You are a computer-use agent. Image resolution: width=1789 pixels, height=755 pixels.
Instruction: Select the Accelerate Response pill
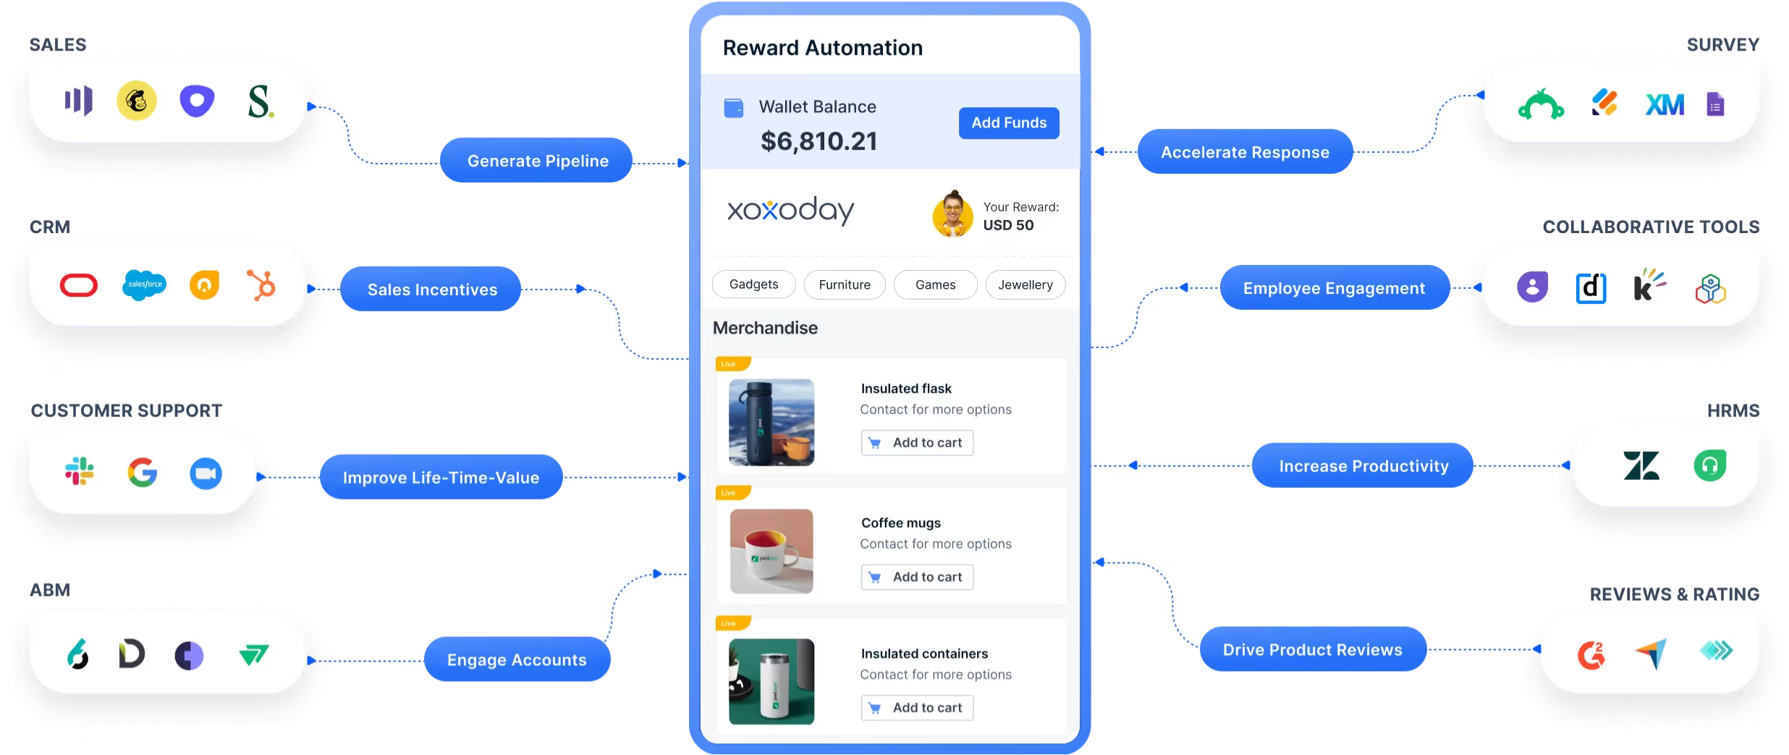(1245, 152)
